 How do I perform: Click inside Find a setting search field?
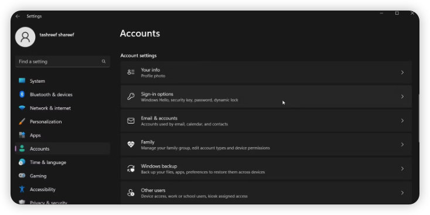pyautogui.click(x=63, y=62)
